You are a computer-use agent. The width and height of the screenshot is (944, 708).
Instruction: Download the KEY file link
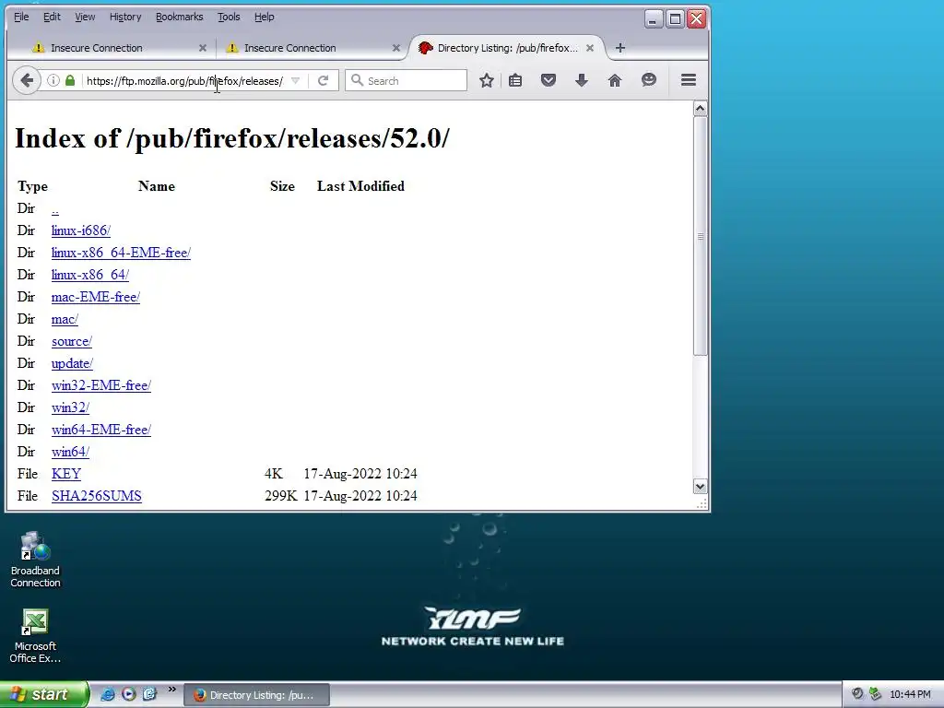coord(66,474)
